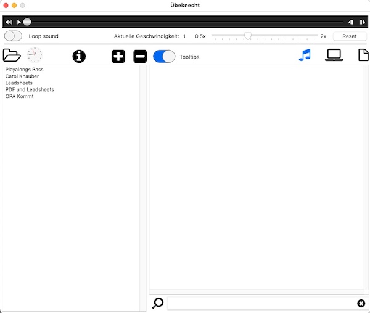The height and width of the screenshot is (313, 370).
Task: Click the plus icon to add
Action: click(118, 57)
